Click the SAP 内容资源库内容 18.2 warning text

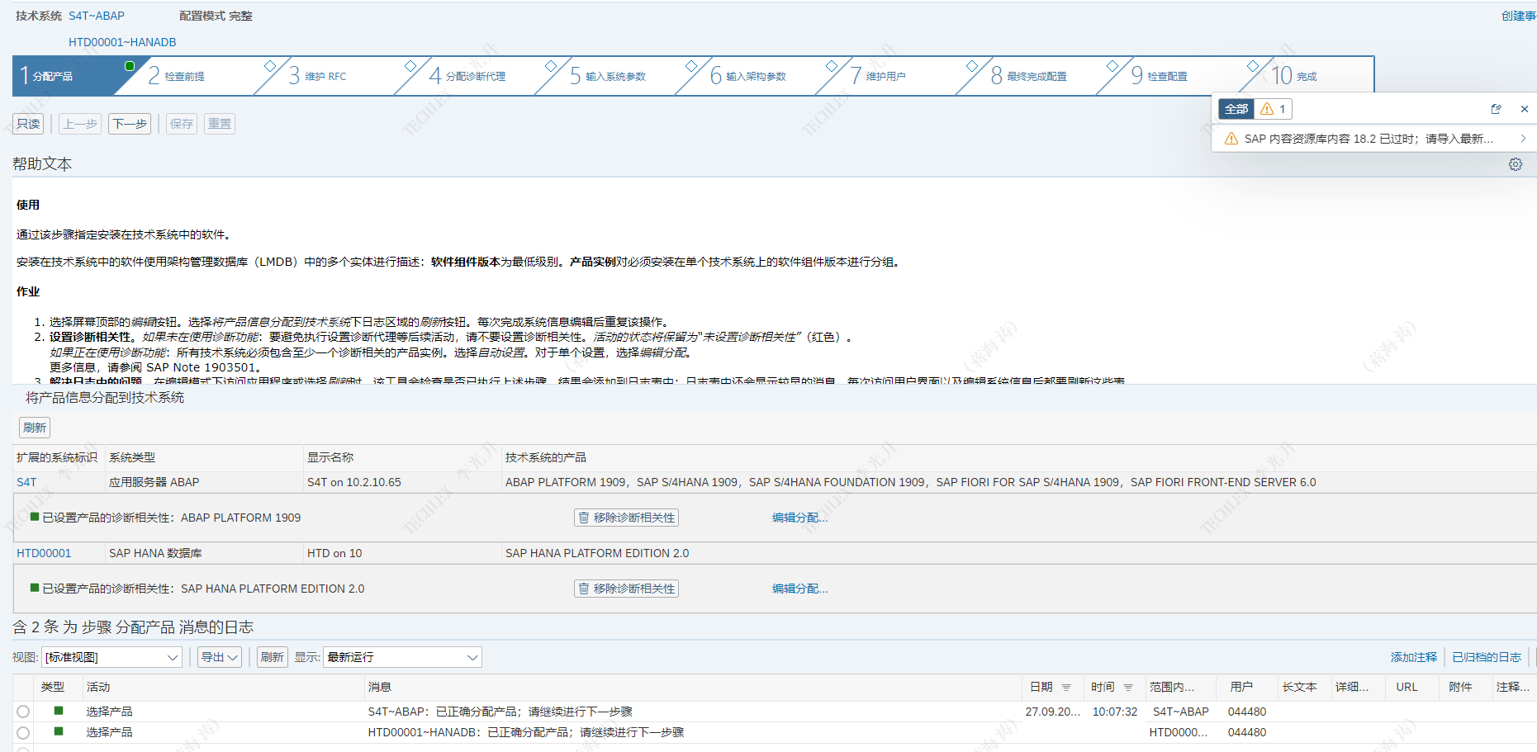pyautogui.click(x=1369, y=139)
